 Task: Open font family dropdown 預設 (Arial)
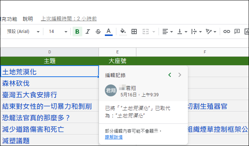pyautogui.click(x=23, y=31)
